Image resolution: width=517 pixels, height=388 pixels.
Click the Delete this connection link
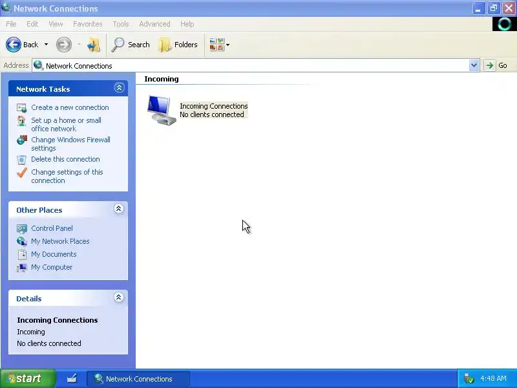[65, 159]
